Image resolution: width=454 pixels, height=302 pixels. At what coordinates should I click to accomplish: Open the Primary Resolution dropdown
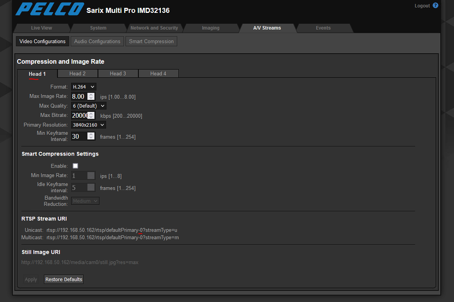88,124
